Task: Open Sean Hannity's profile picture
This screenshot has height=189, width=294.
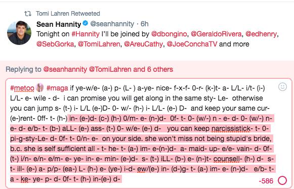Action: [19, 33]
